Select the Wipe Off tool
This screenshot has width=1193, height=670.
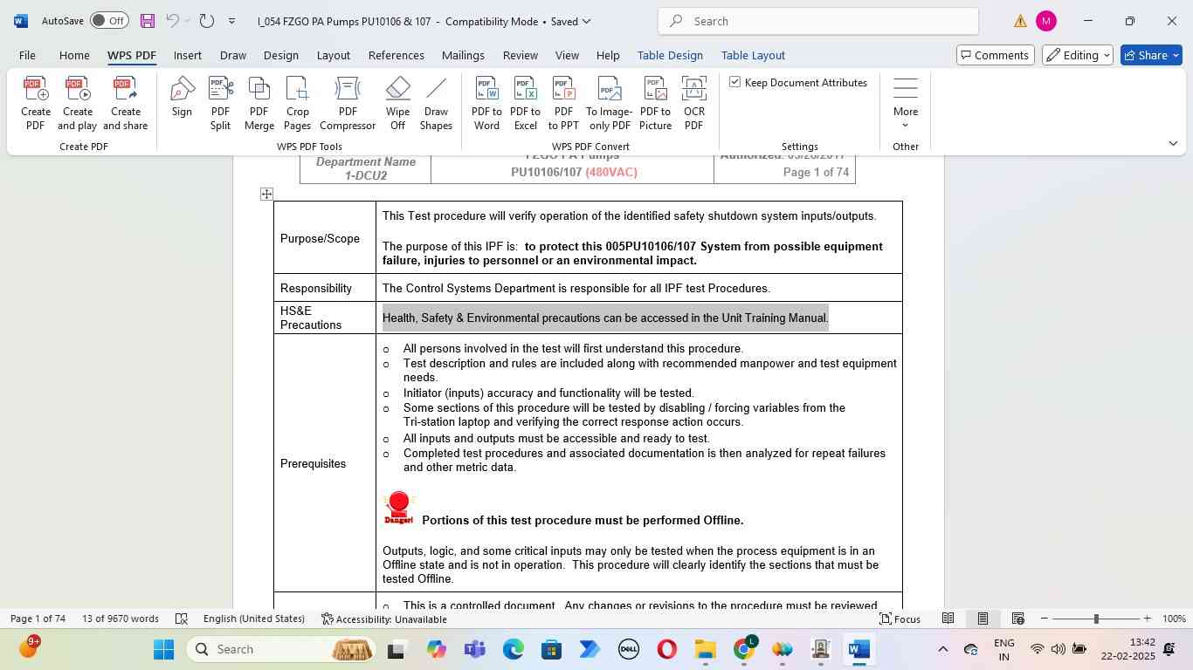[x=397, y=103]
